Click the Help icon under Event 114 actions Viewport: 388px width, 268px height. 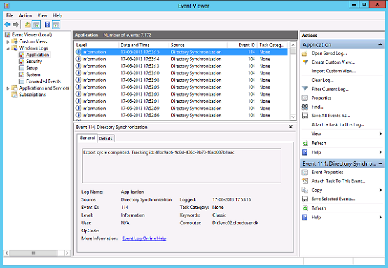click(305, 217)
